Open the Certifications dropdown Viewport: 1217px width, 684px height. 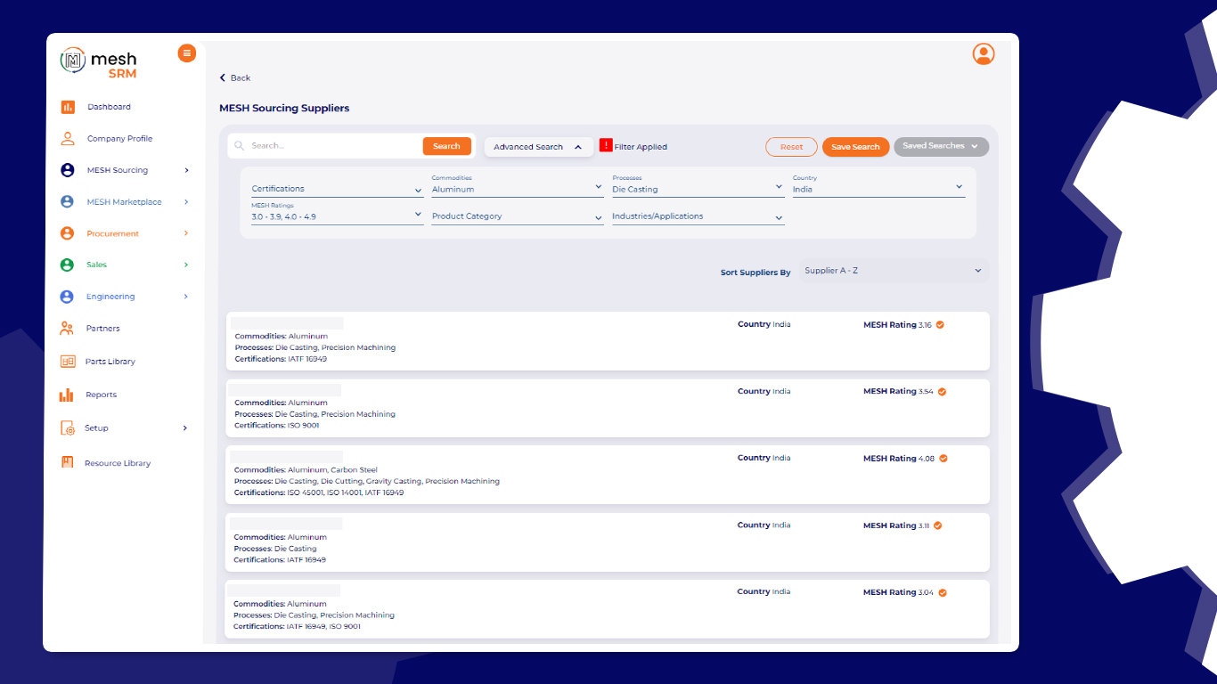point(338,188)
